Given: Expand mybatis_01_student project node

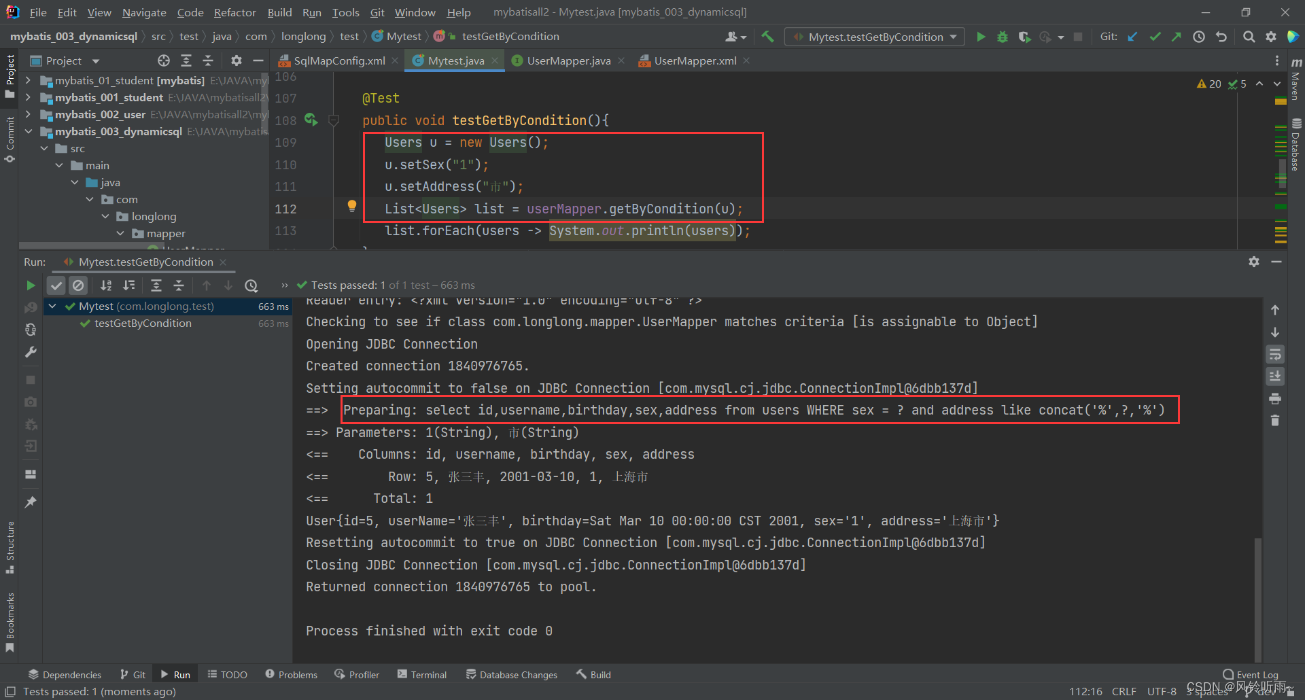Looking at the screenshot, I should [x=28, y=80].
